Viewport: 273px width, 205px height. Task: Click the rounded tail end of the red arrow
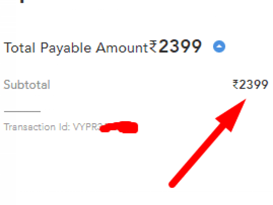[x=173, y=184]
